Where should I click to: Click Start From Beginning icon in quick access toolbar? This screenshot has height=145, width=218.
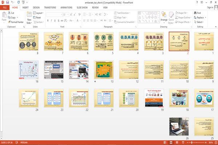pos(23,2)
